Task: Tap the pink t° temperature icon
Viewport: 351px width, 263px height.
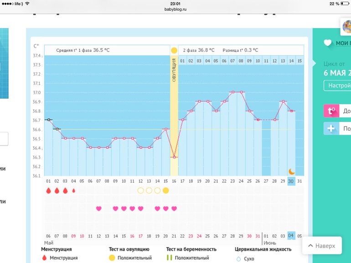Action: pyautogui.click(x=331, y=111)
